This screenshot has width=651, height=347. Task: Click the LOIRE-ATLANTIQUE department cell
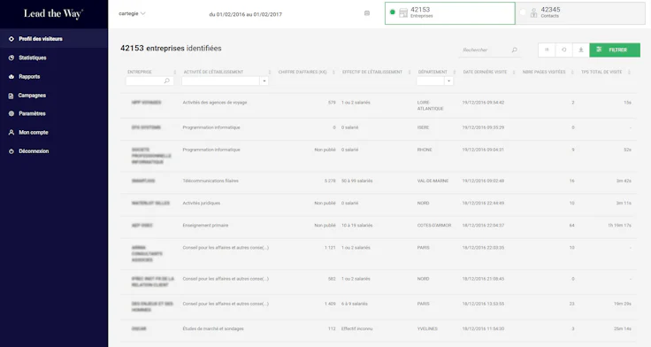430,105
